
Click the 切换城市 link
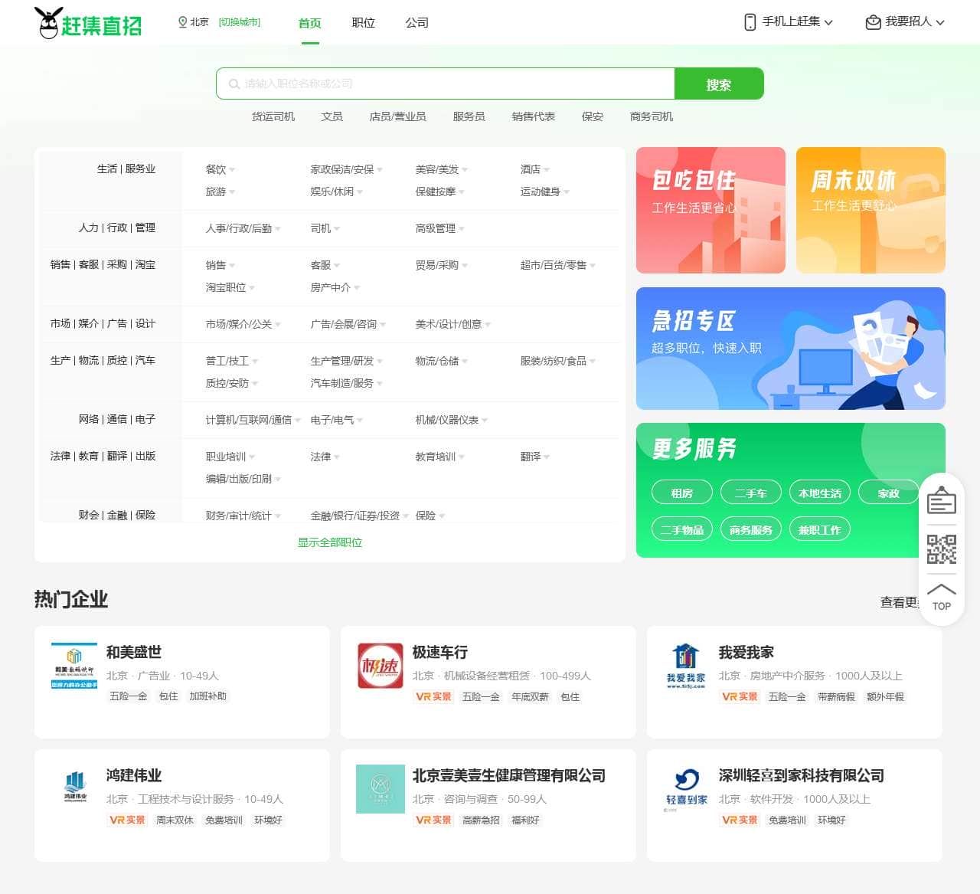240,22
